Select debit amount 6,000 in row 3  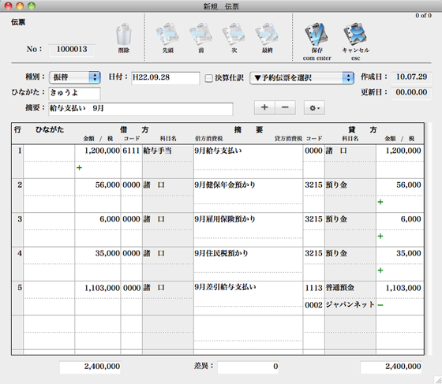(x=110, y=219)
